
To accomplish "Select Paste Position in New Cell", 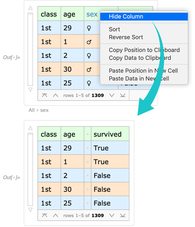I will pos(143,71).
